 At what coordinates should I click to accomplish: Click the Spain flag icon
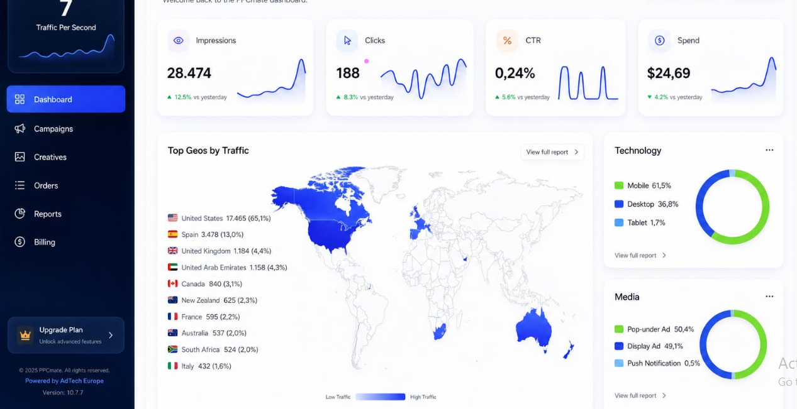[172, 234]
